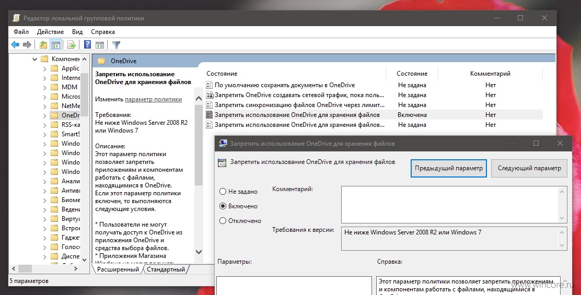The image size is (581, 295).
Task: Open the Действие menu
Action: tap(50, 32)
